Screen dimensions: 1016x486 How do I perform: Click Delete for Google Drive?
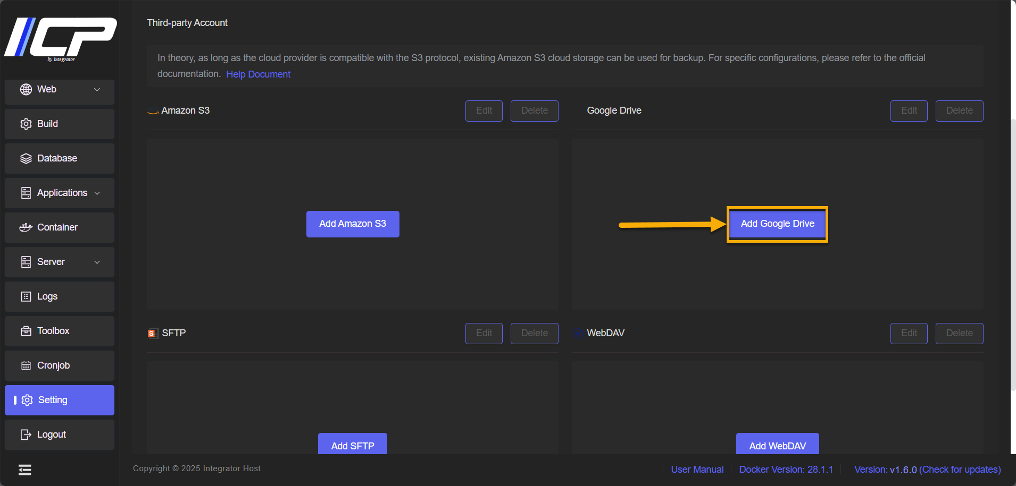click(960, 110)
